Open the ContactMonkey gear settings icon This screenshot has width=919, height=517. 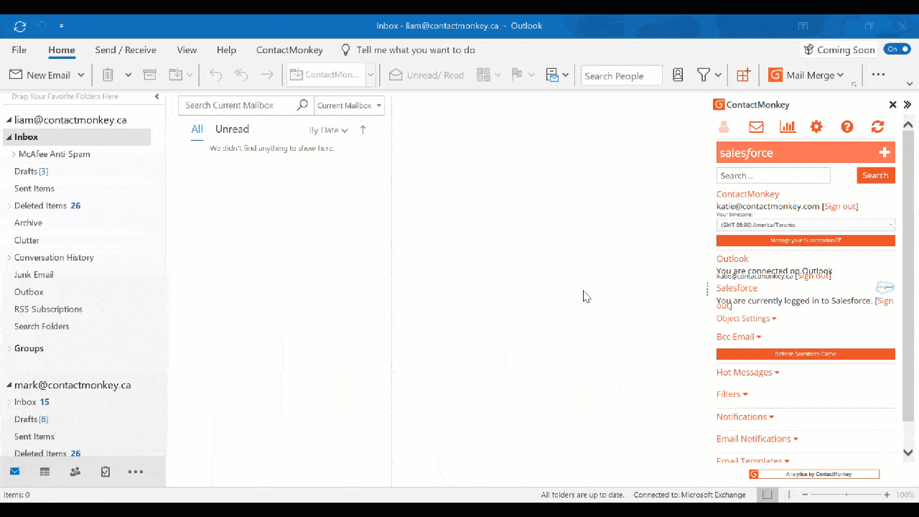[816, 127]
